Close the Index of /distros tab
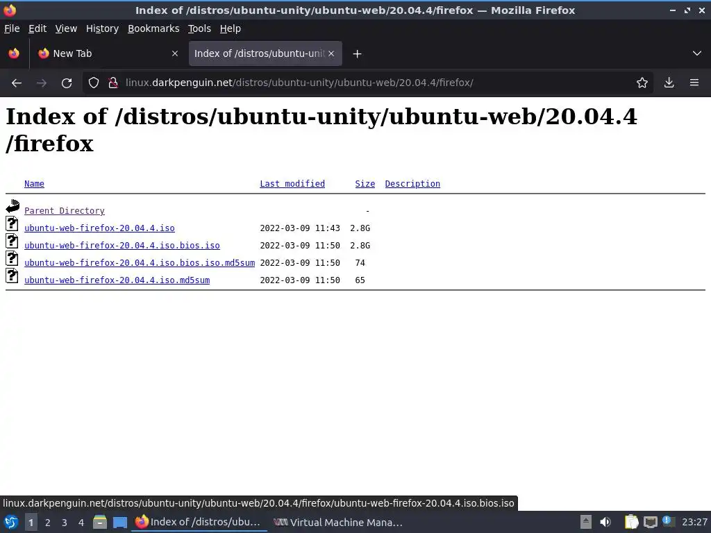Screen dimensions: 711x533 (x=331, y=53)
